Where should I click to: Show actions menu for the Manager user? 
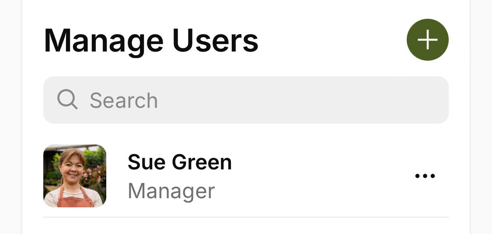[x=425, y=176]
